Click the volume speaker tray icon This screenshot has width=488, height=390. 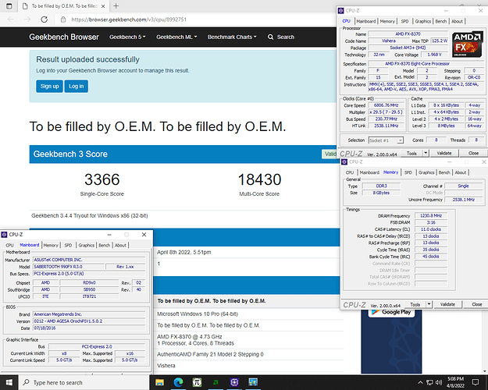click(x=439, y=382)
